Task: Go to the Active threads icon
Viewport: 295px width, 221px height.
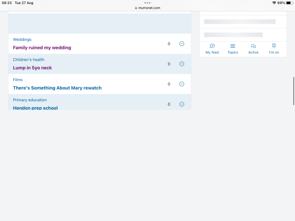Action: click(x=253, y=46)
